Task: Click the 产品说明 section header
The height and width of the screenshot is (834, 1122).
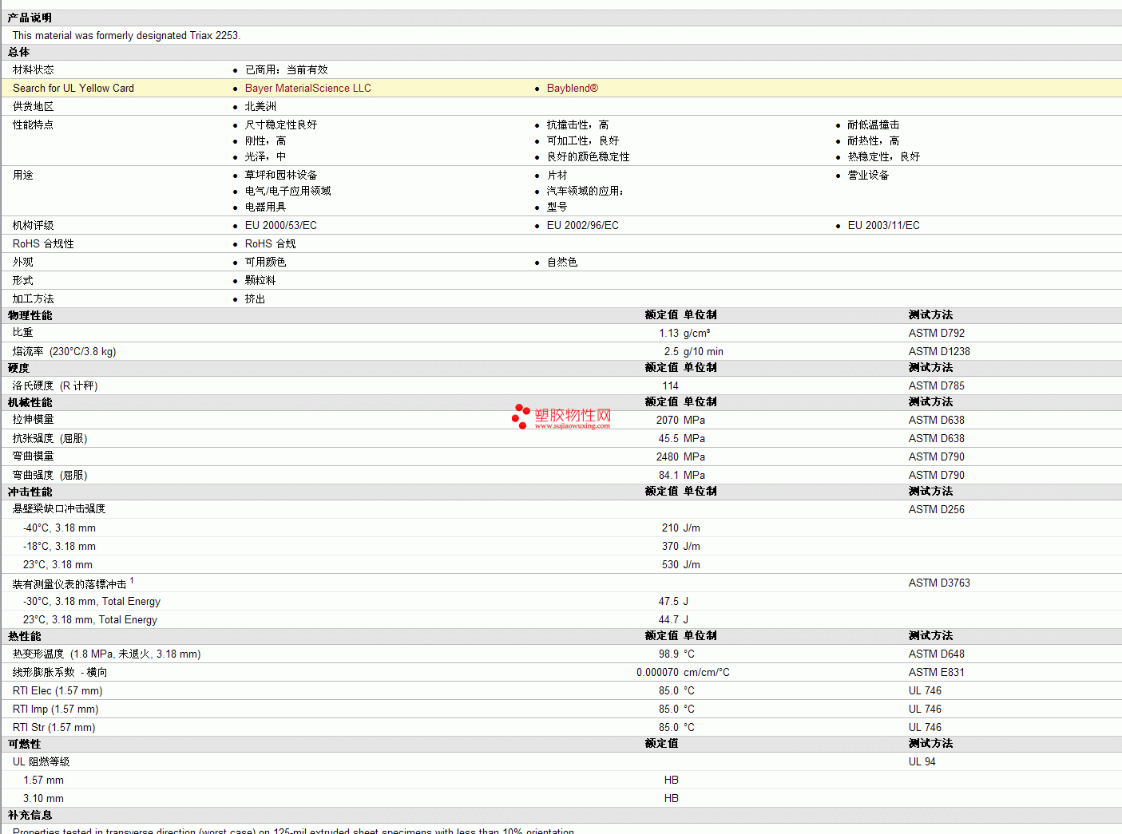Action: pos(30,18)
